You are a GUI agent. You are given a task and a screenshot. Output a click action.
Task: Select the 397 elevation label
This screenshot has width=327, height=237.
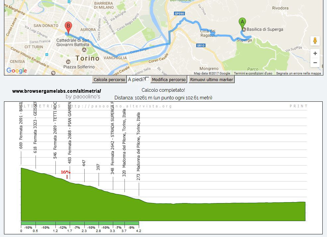98,167
